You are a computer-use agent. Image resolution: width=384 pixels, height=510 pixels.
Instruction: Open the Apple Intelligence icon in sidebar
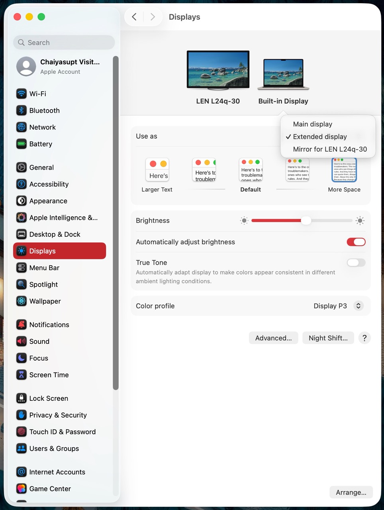click(22, 218)
